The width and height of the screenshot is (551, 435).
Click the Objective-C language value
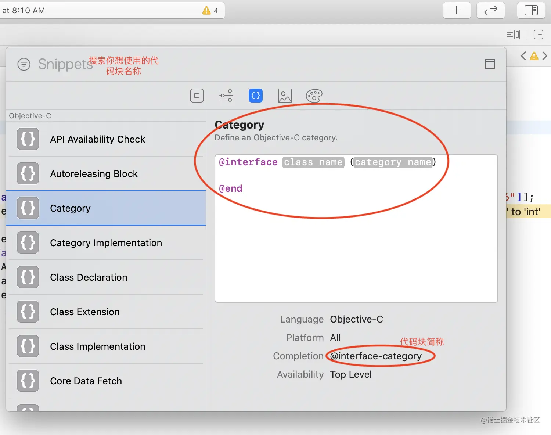pyautogui.click(x=356, y=319)
